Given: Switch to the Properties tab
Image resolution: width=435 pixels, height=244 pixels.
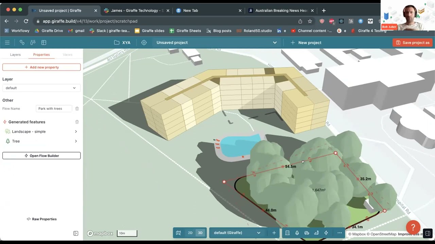Looking at the screenshot, I should point(41,55).
